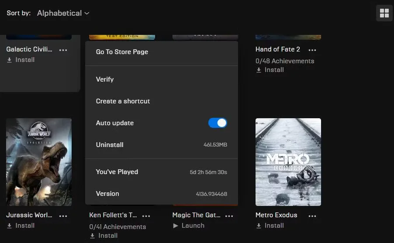Open Hand of Fate 2 options menu

click(x=312, y=50)
